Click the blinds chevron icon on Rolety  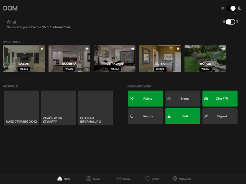point(132,99)
